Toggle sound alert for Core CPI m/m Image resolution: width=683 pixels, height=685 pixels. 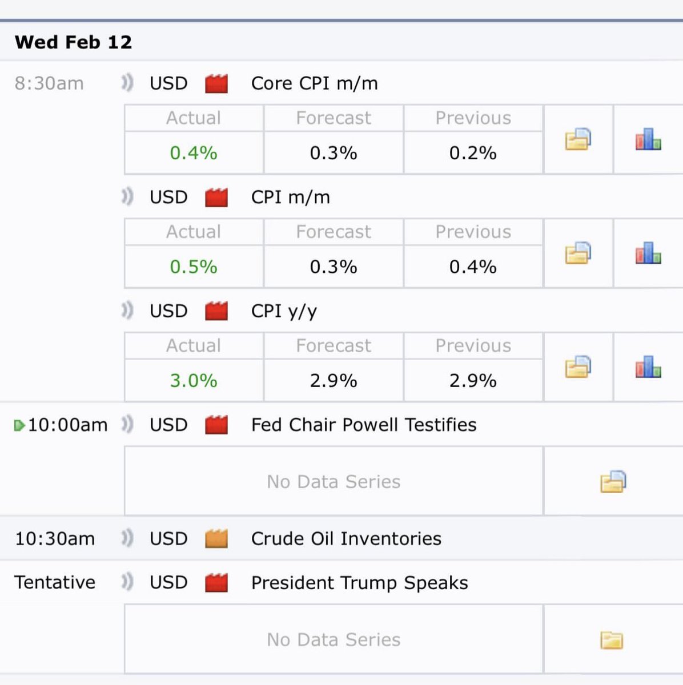(127, 83)
